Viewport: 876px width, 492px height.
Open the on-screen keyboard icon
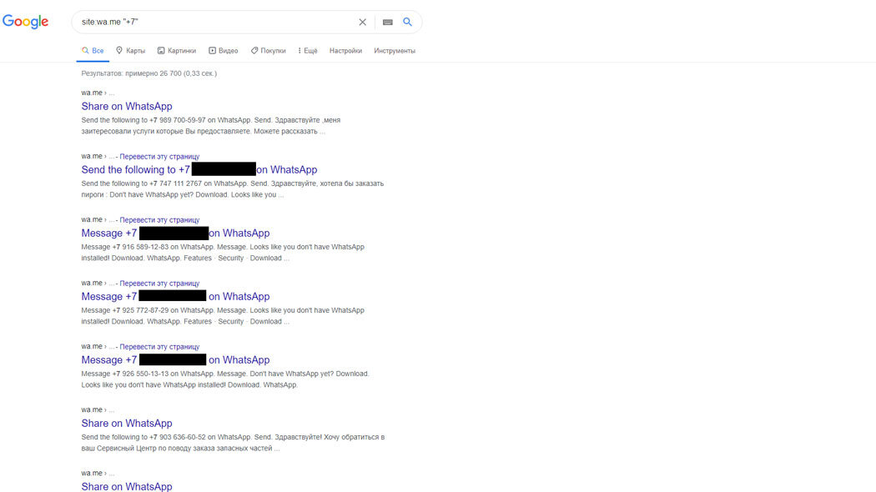click(388, 22)
